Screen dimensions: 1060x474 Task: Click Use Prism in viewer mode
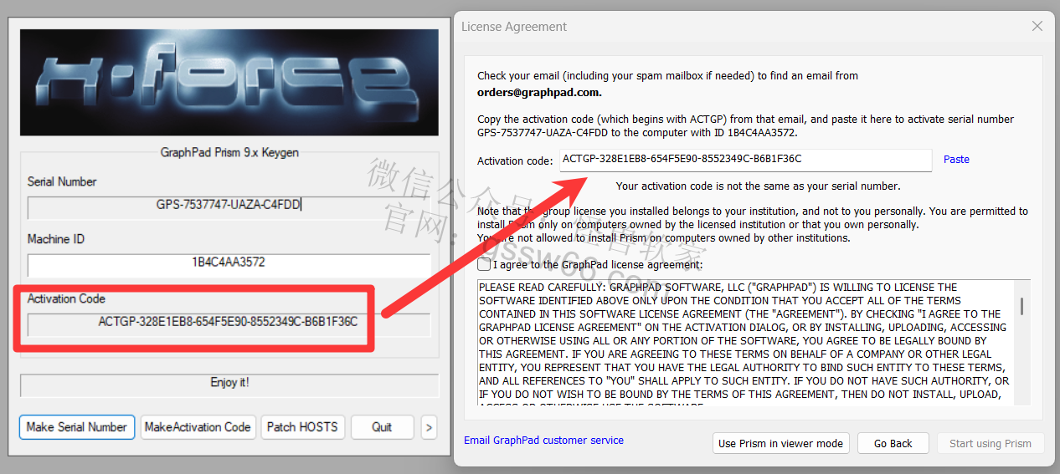781,444
